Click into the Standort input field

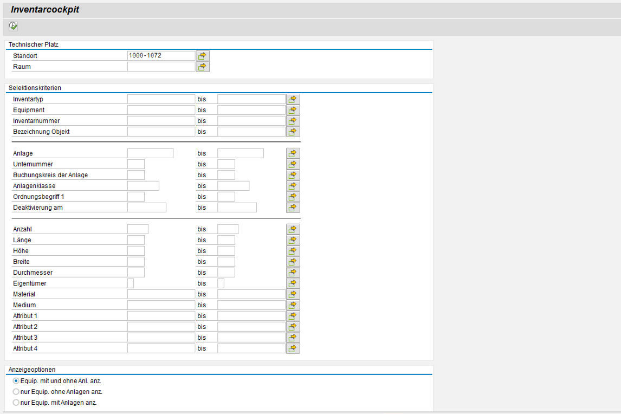pos(160,55)
